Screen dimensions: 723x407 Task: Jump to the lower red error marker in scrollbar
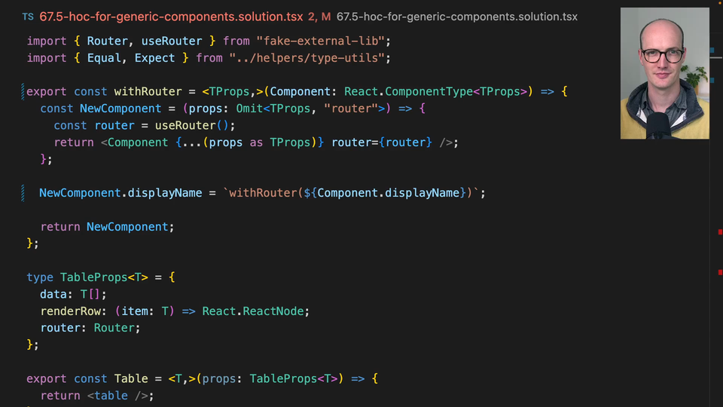pos(720,271)
